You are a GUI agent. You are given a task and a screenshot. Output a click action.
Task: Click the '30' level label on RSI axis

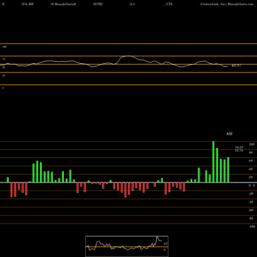tap(4, 76)
